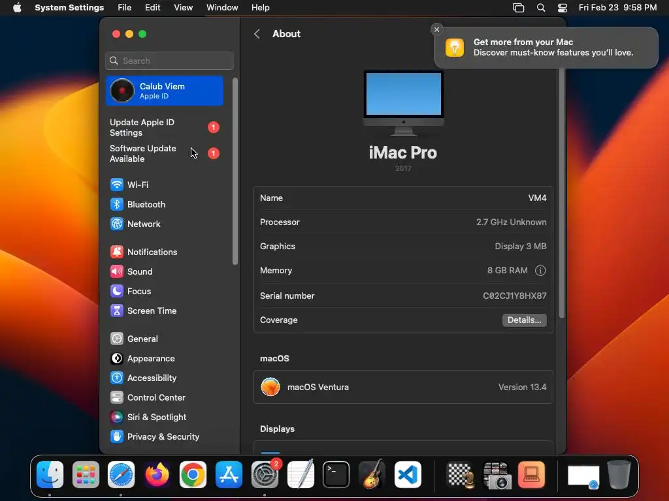The image size is (669, 501).
Task: Launch Visual Studio Code from Dock
Action: [408, 474]
